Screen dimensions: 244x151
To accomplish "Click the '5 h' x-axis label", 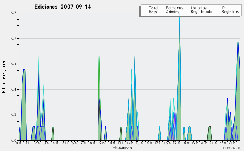I will click(x=65, y=143).
